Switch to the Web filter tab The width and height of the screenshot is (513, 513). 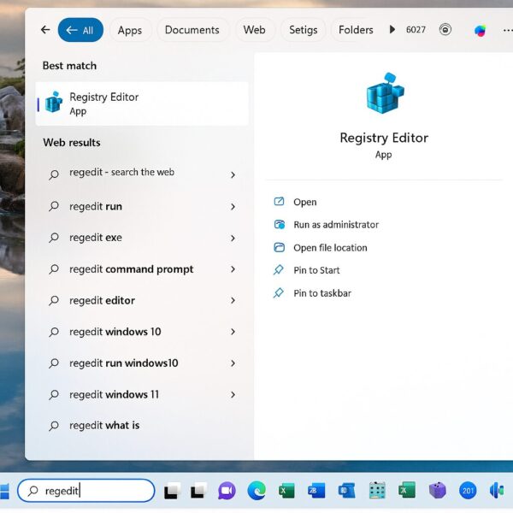pos(254,30)
